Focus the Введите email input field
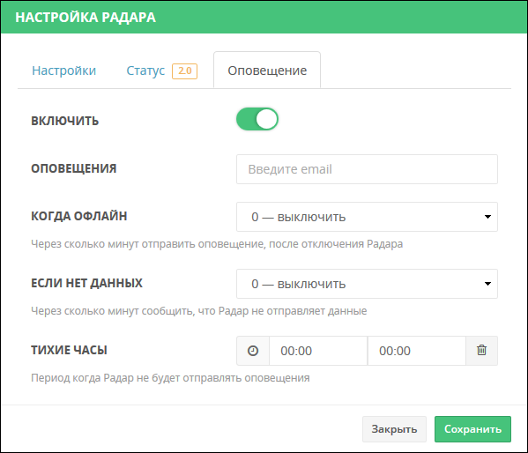This screenshot has width=528, height=453. 367,169
